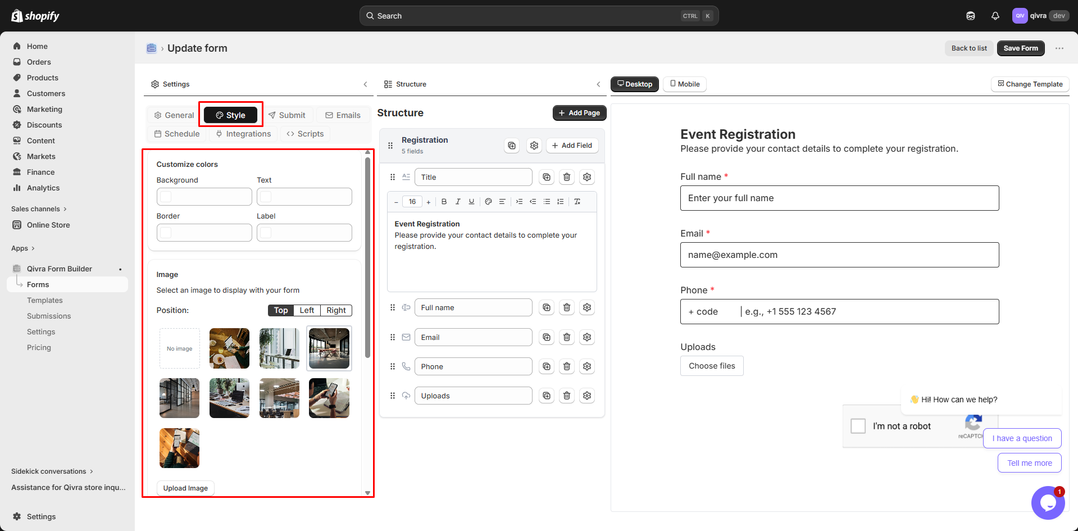
Task: Click the Shopify search bar
Action: [x=539, y=16]
